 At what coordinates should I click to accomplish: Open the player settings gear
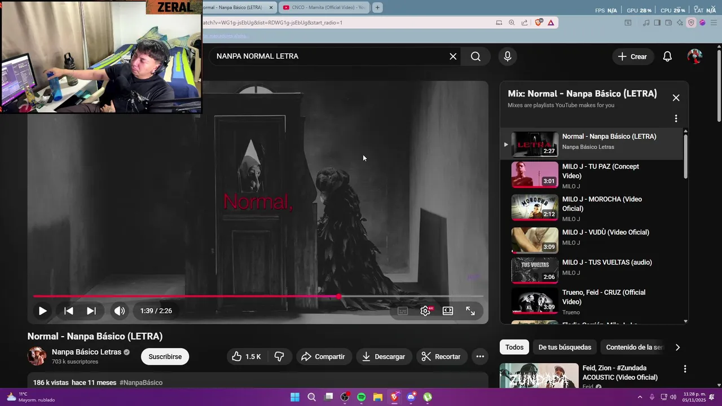point(426,311)
